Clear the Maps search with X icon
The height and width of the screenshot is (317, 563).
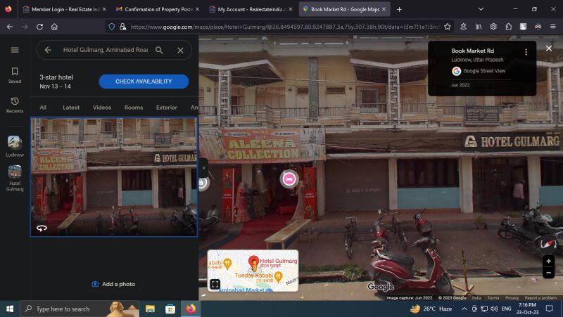pyautogui.click(x=180, y=50)
